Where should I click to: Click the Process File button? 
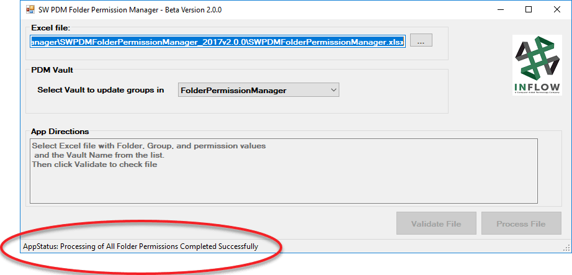521,223
